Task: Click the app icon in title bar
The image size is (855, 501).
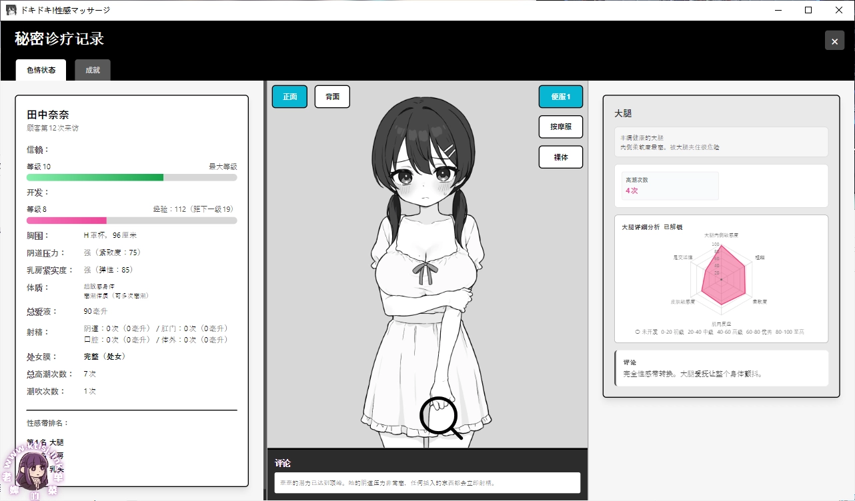Action: tap(11, 10)
